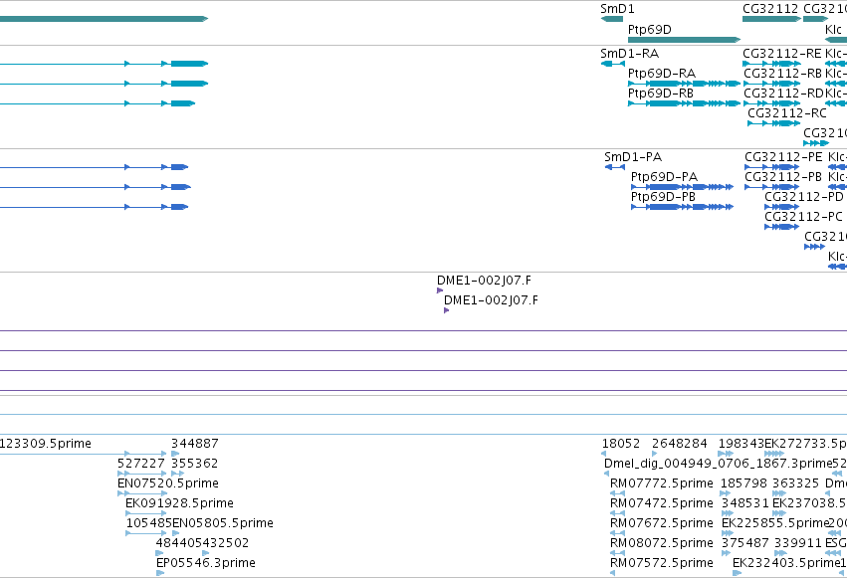This screenshot has width=847, height=578.
Task: Select insertion 527227
Action: 140,464
